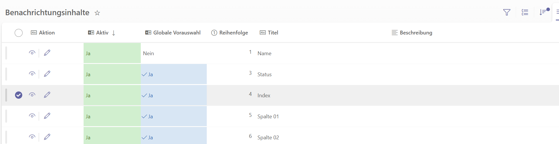The width and height of the screenshot is (559, 144).
Task: Open the grouping list icon
Action: tap(525, 12)
